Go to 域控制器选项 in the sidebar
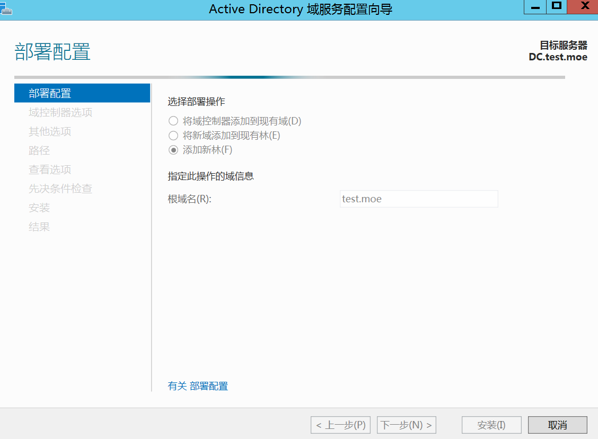This screenshot has width=598, height=439. [60, 112]
